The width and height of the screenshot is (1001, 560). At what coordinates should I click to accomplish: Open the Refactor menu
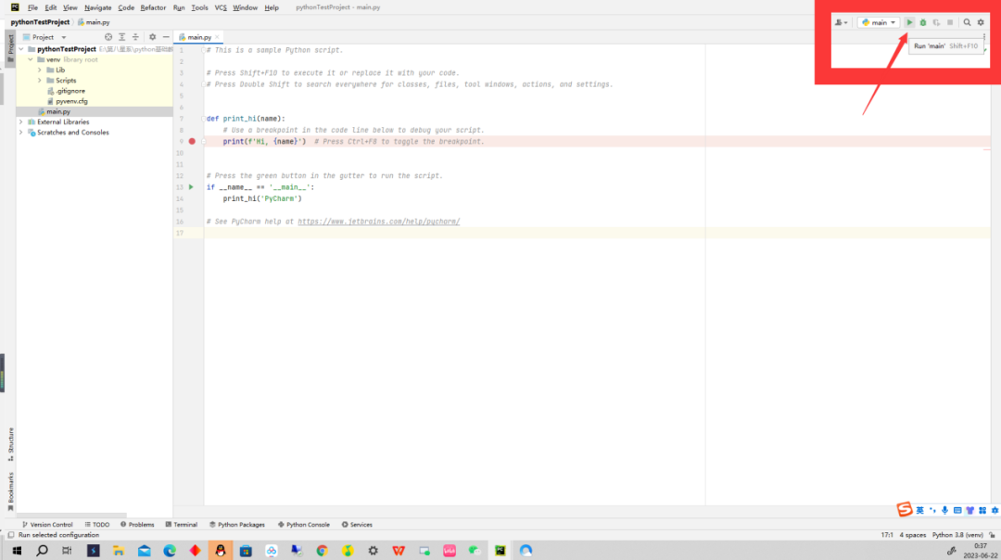pyautogui.click(x=153, y=7)
